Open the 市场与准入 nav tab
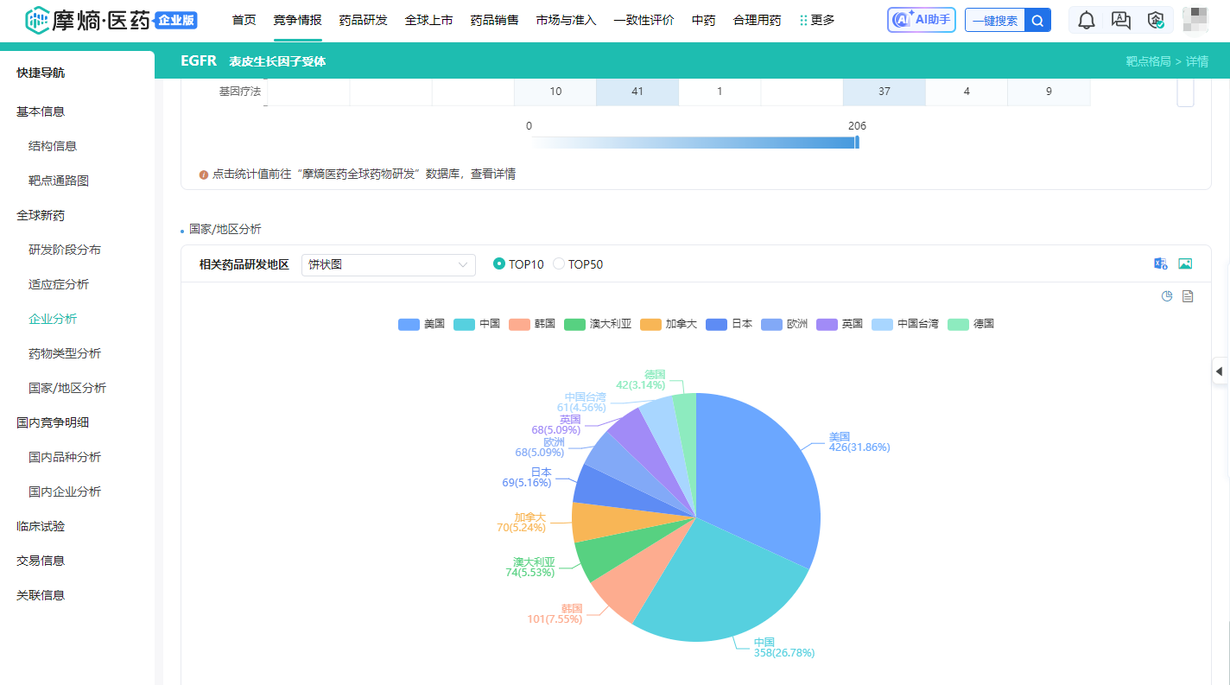 pos(567,20)
